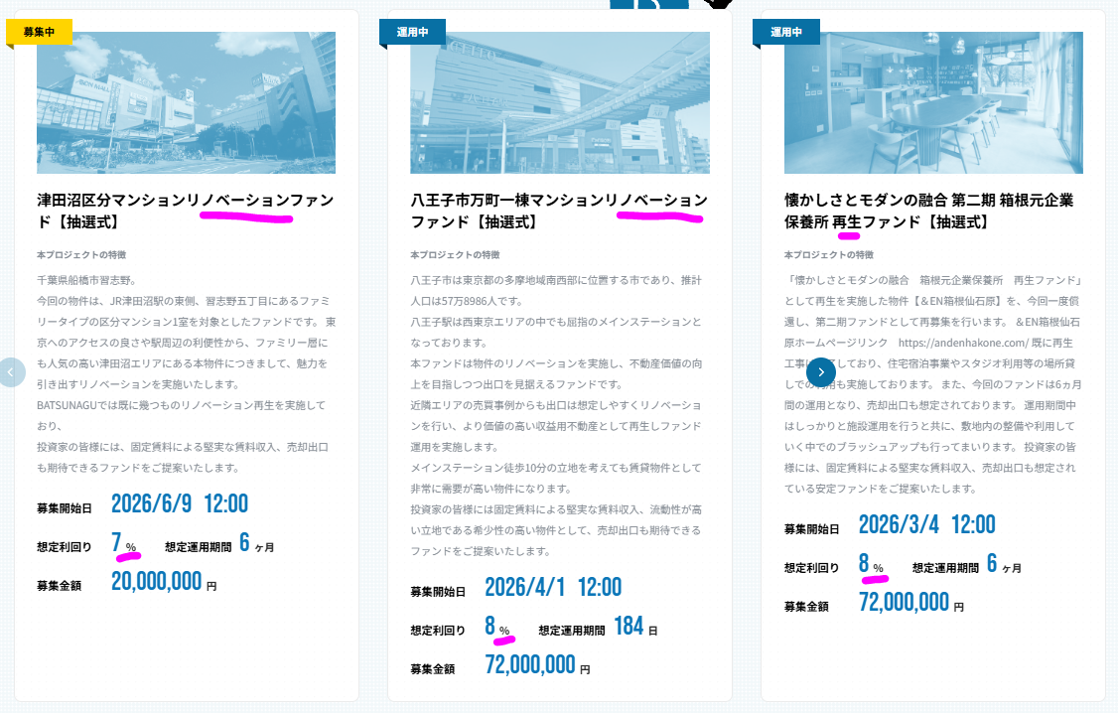Click the 募集金額 label on 津田沼 card
The width and height of the screenshot is (1118, 713).
coord(60,586)
